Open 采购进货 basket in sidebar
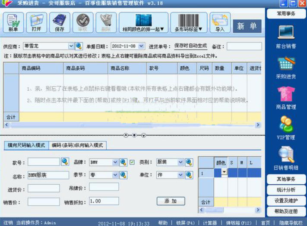This screenshot has width=307, height=226. click(x=286, y=68)
